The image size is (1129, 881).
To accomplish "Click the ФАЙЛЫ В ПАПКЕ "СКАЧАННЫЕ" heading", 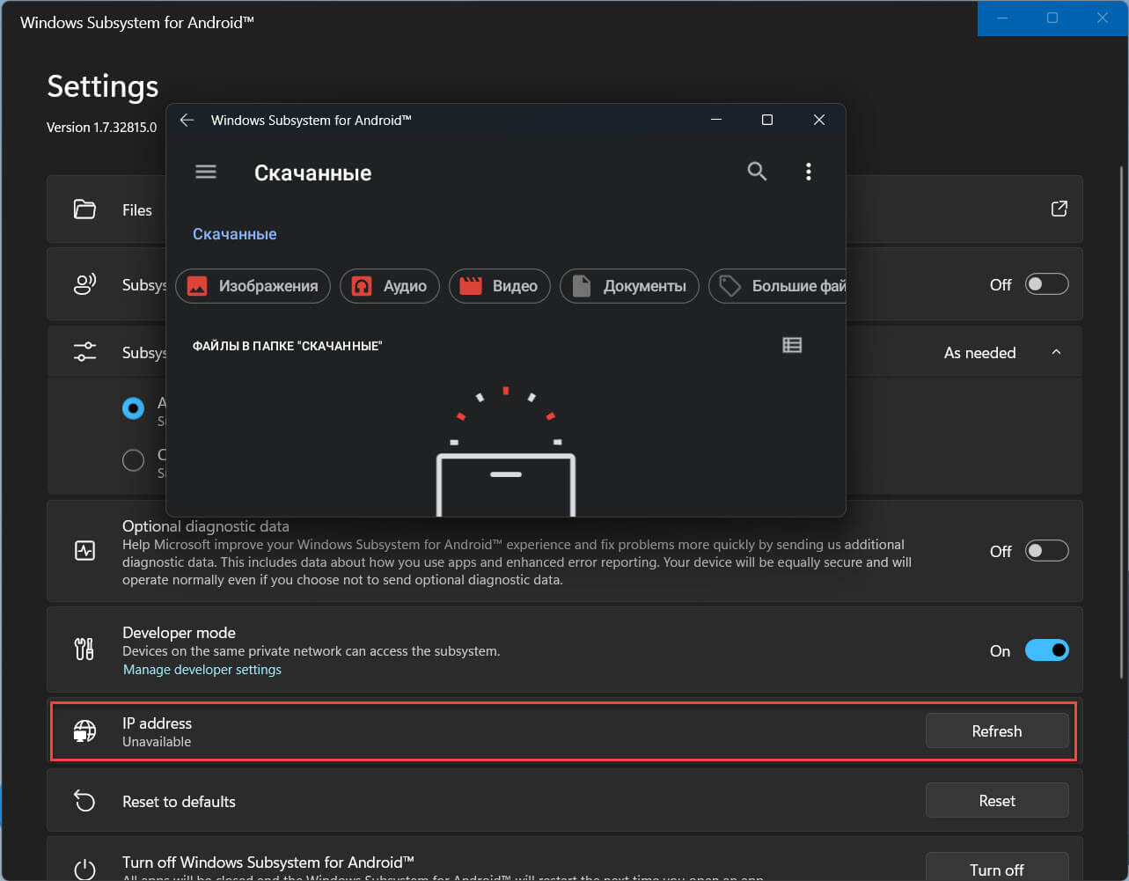I will coord(287,346).
